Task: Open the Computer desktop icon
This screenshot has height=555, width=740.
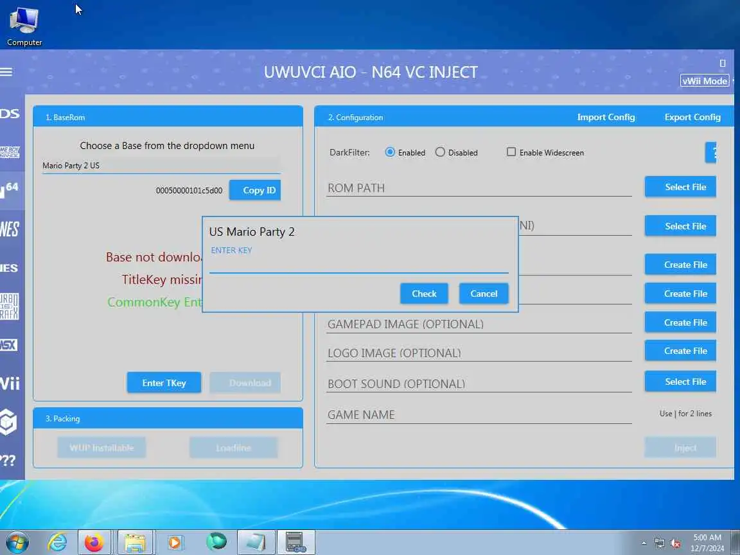Action: [24, 26]
